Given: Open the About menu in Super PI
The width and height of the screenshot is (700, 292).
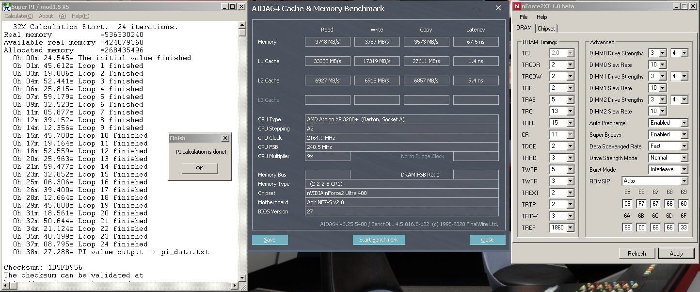Looking at the screenshot, I should pyautogui.click(x=52, y=16).
